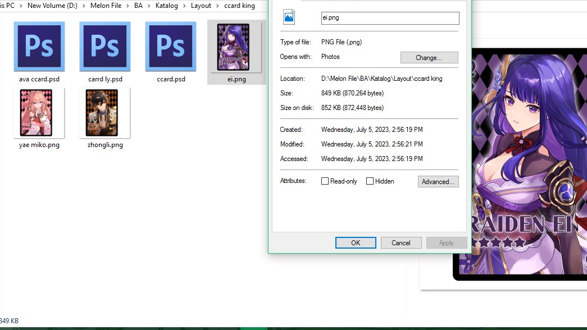
Task: Expand the chevron after New Volume (D:)
Action: point(84,6)
